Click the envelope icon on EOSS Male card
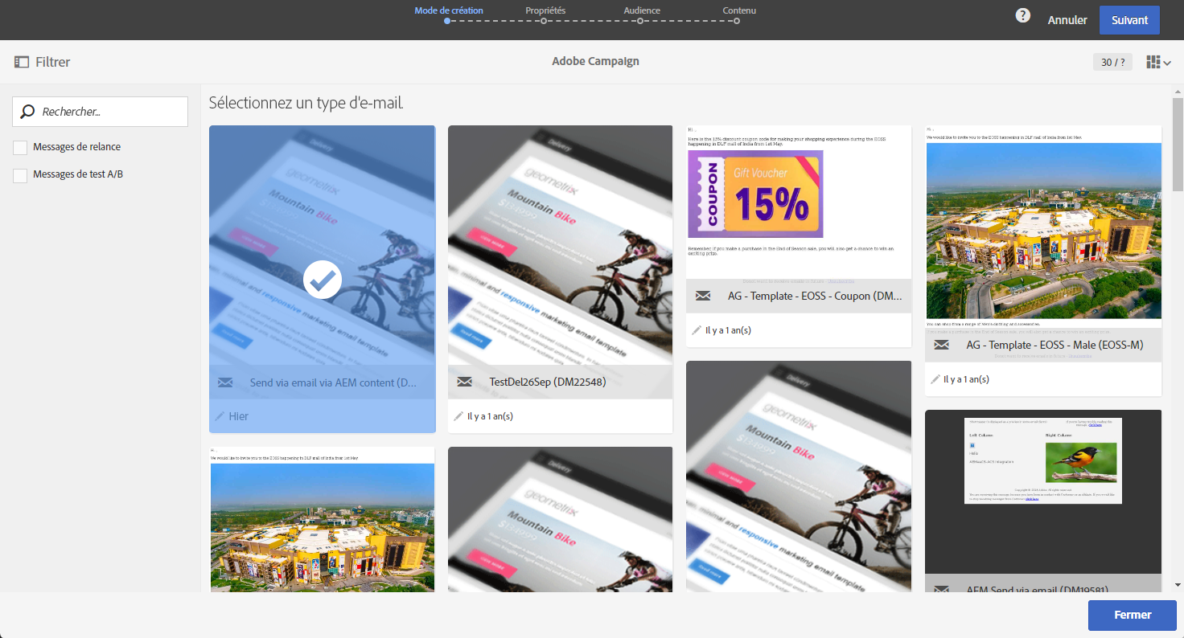This screenshot has width=1184, height=638. click(x=942, y=345)
